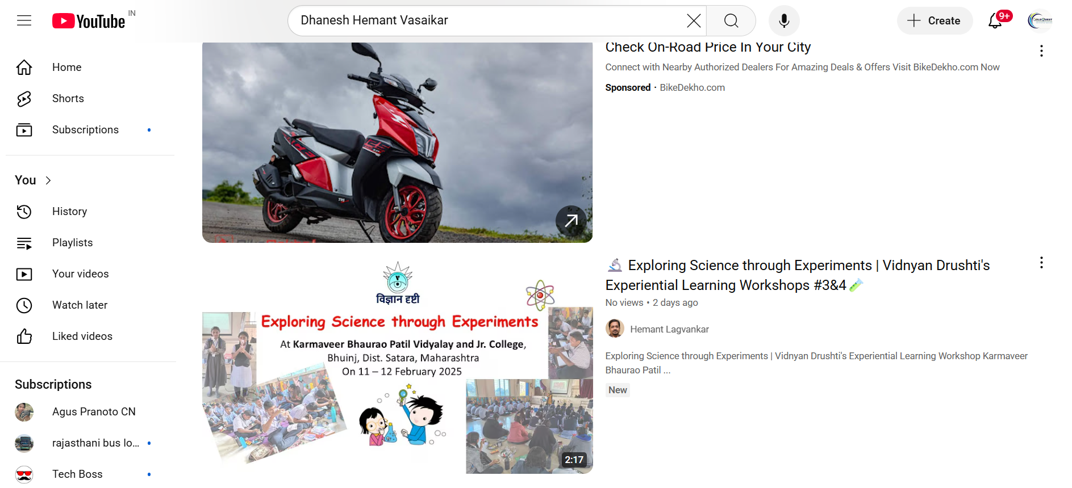Open the notifications bell
Viewport: 1072px width, 488px height.
point(995,21)
